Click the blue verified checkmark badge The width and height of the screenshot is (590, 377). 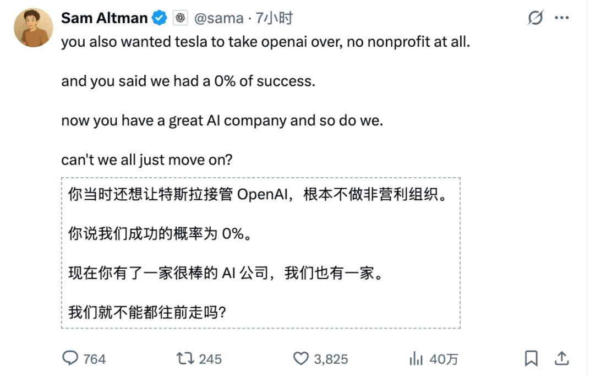click(x=160, y=18)
